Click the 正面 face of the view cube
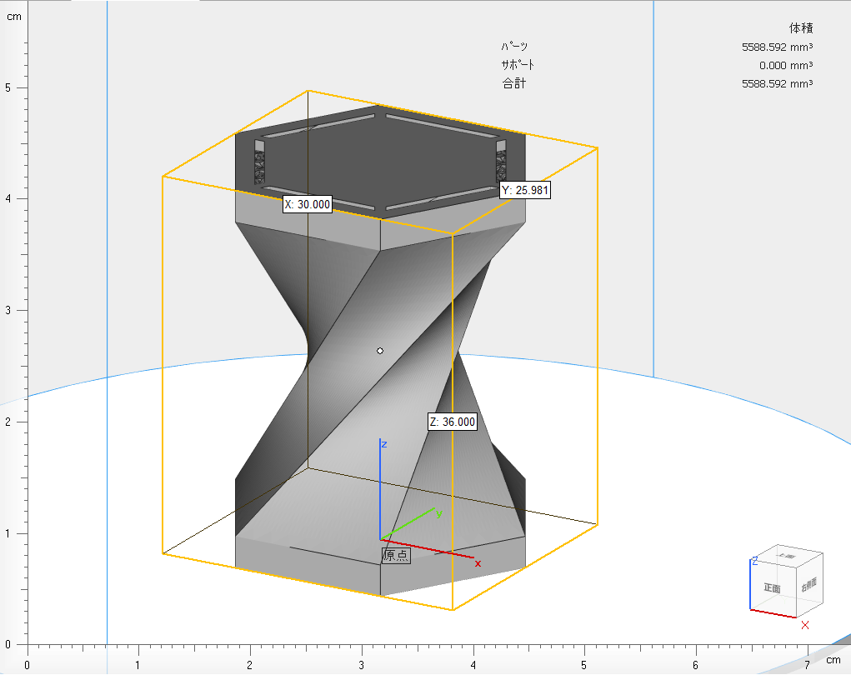 click(x=771, y=587)
